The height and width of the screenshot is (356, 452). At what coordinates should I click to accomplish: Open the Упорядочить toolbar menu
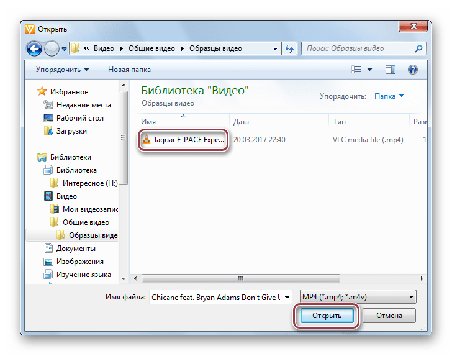62,70
